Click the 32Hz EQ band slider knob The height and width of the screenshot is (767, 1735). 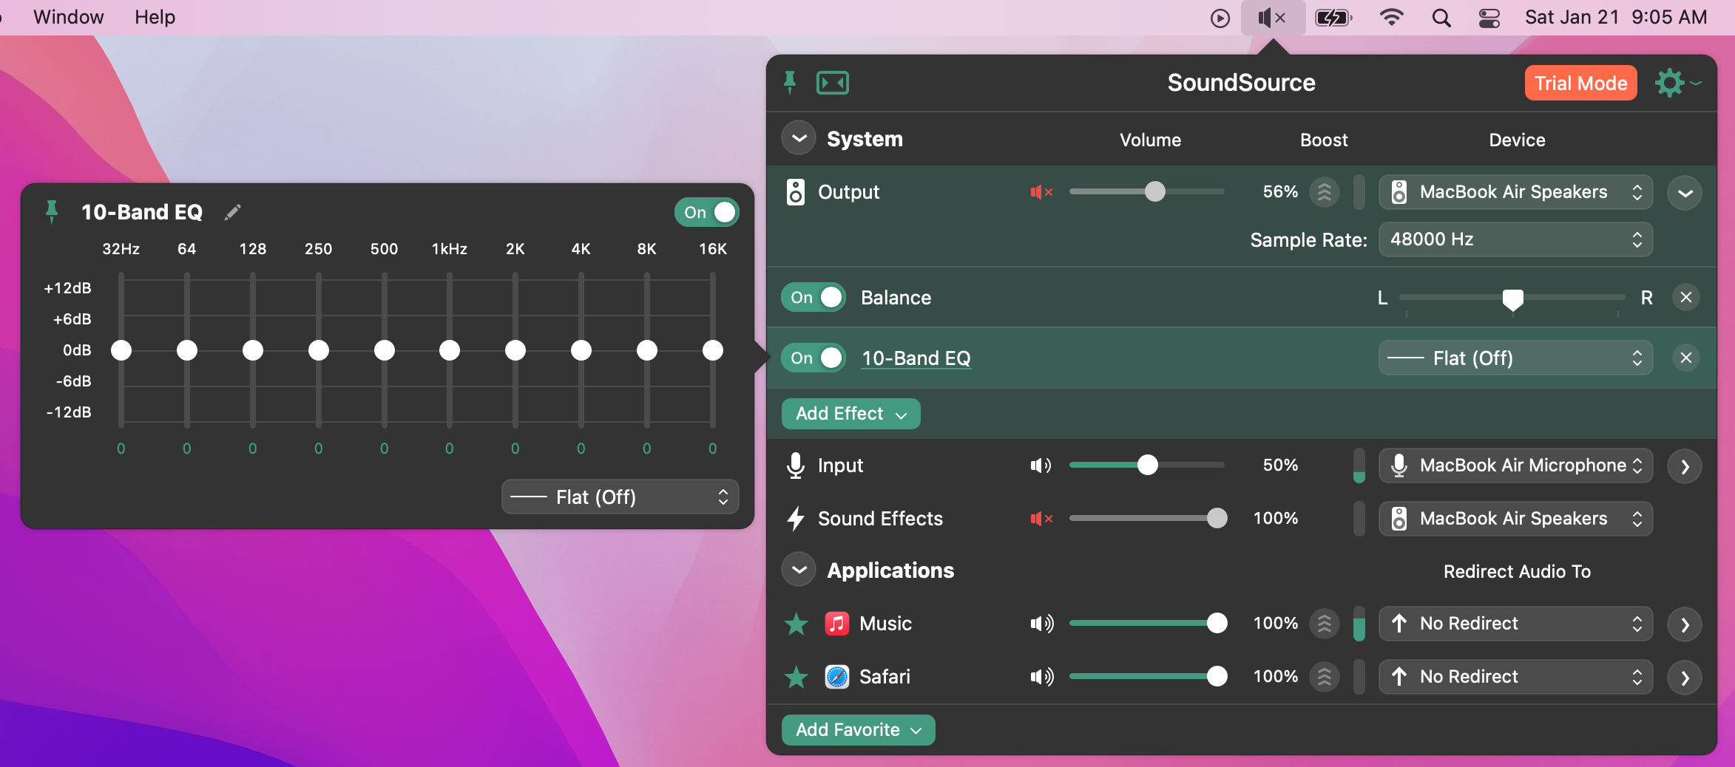tap(121, 350)
